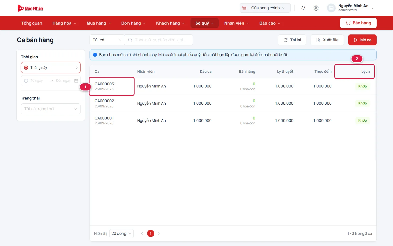Open the Khách hàng menu
Image resolution: width=393 pixels, height=246 pixels.
[170, 23]
